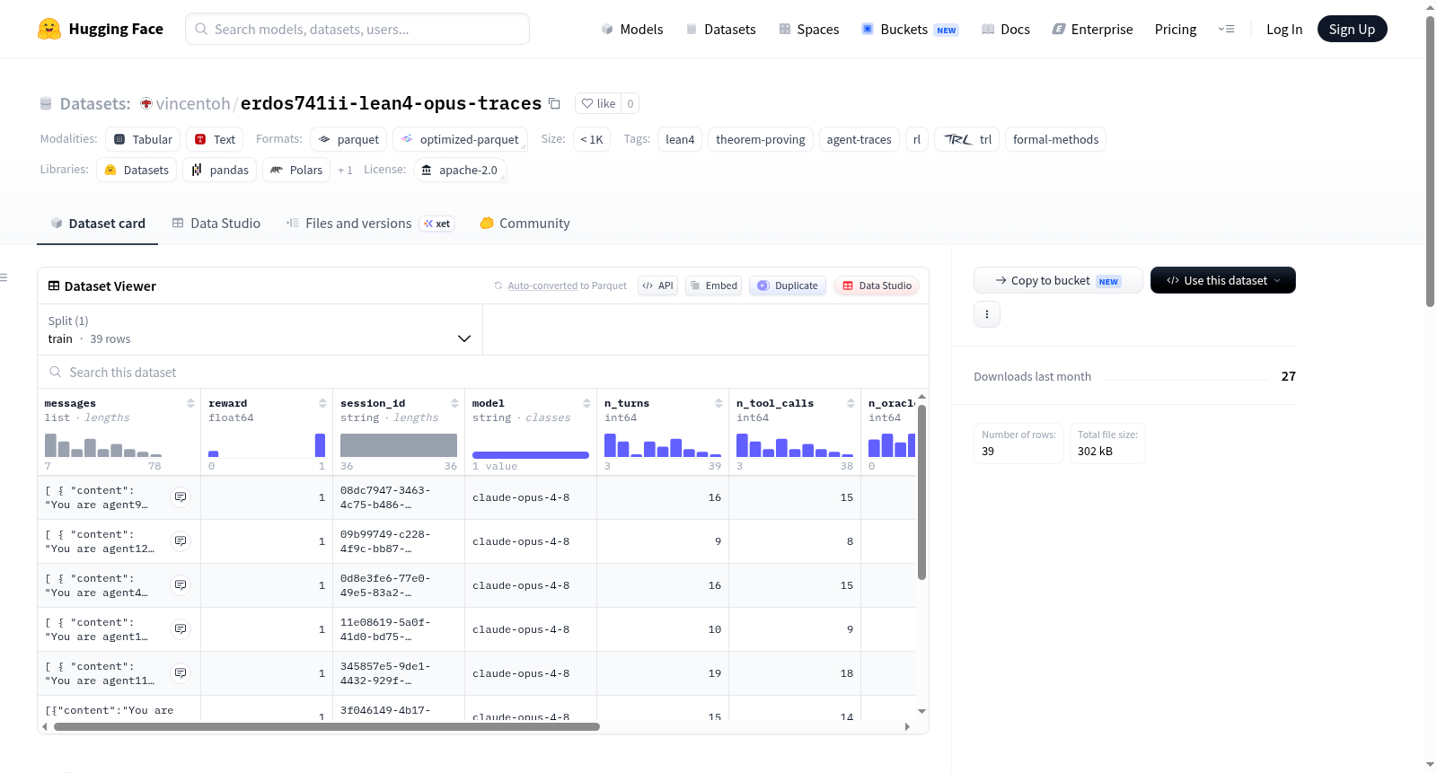The image size is (1437, 773).
Task: Click the Copy to bucket button
Action: (x=1058, y=280)
